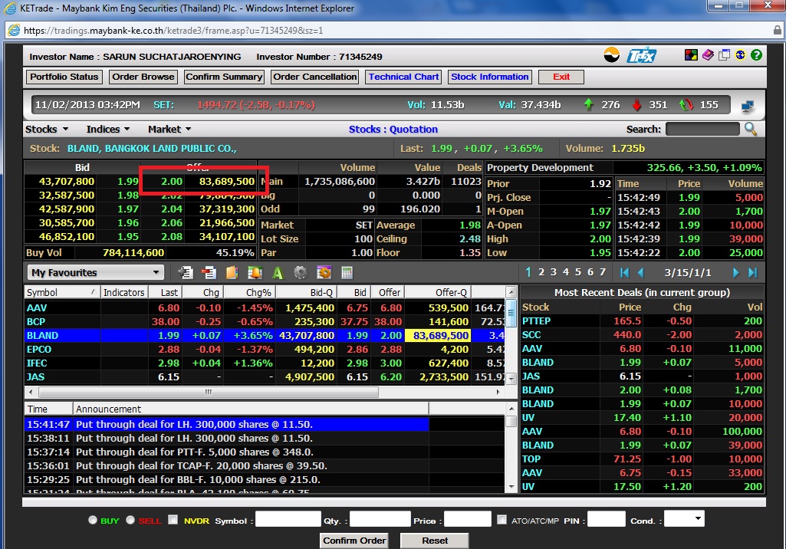Click the Order Cancellation button

(x=315, y=77)
